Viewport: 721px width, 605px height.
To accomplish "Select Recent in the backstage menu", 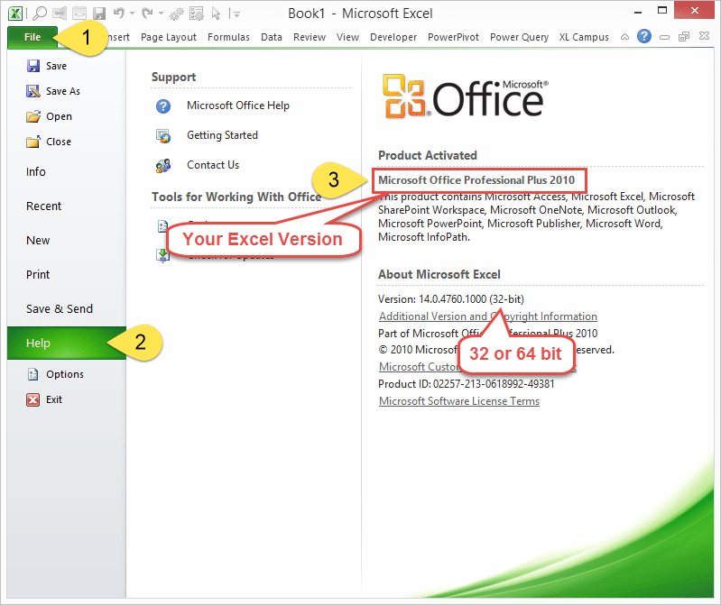I will pyautogui.click(x=44, y=206).
